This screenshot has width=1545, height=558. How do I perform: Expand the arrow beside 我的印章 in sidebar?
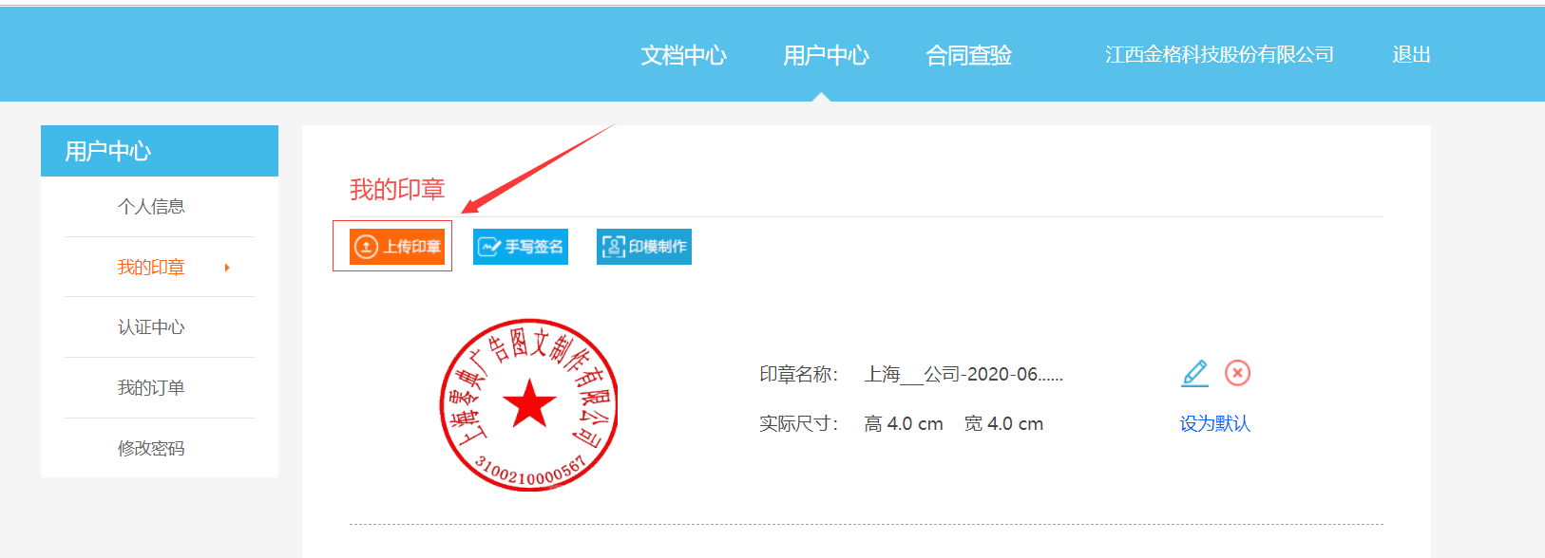point(227,268)
